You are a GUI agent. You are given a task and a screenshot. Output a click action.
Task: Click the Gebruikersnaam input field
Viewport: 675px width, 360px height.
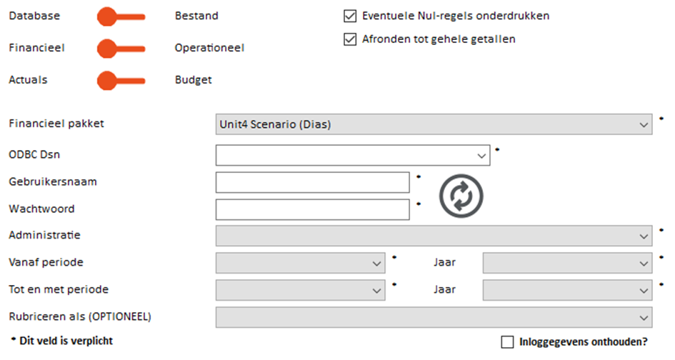(x=312, y=182)
